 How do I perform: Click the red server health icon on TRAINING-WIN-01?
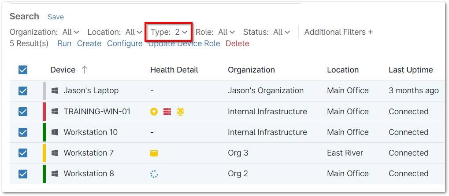click(167, 112)
